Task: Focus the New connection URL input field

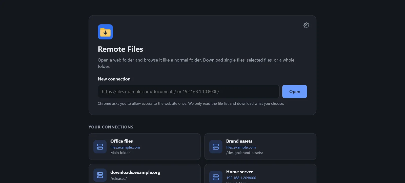Action: [189, 91]
